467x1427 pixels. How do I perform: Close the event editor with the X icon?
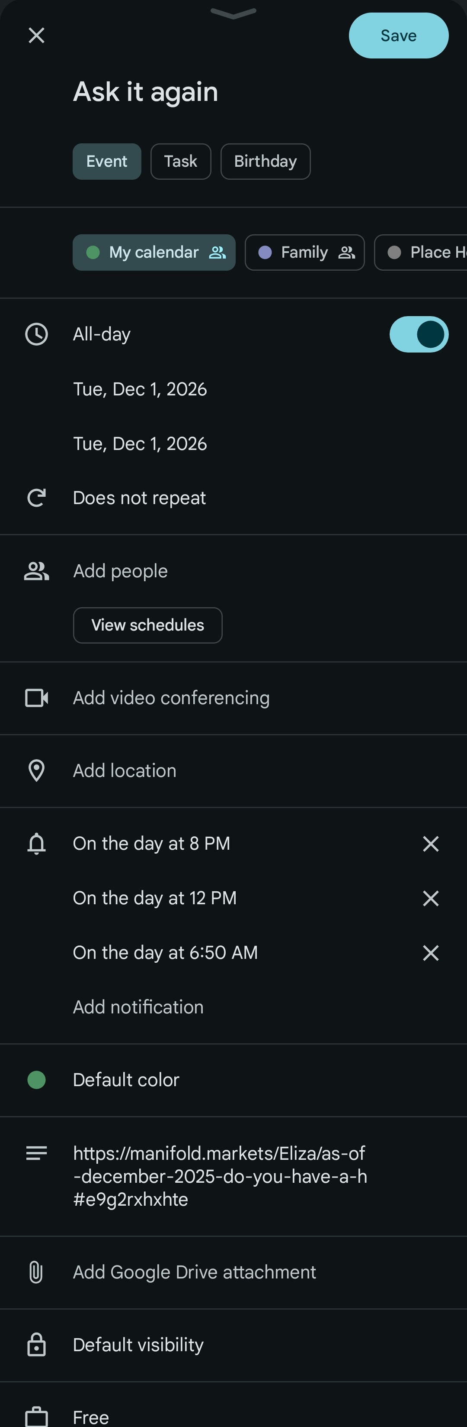coord(36,36)
